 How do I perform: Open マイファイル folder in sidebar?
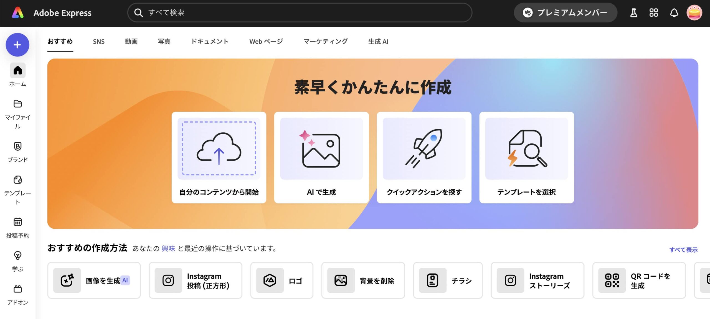pos(17,114)
